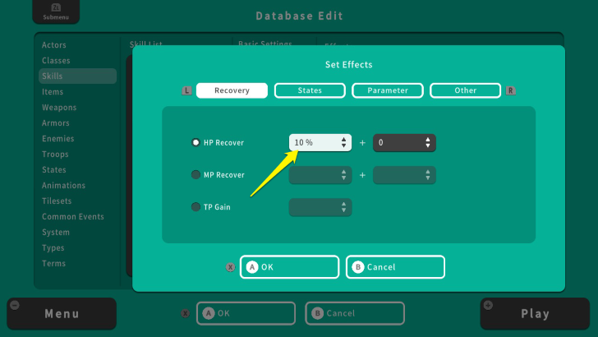The height and width of the screenshot is (337, 598).
Task: Click the HP Recover 0 value field
Action: (404, 143)
